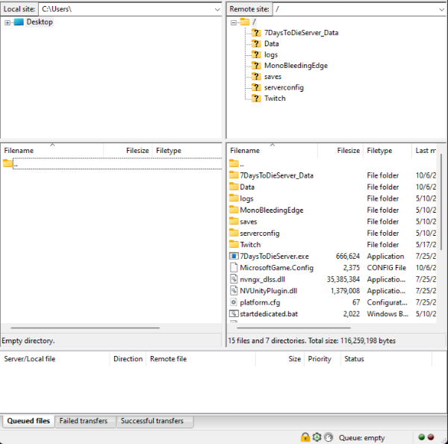The height and width of the screenshot is (444, 448).
Task: Open the Remote site path dropdown
Action: [441, 9]
